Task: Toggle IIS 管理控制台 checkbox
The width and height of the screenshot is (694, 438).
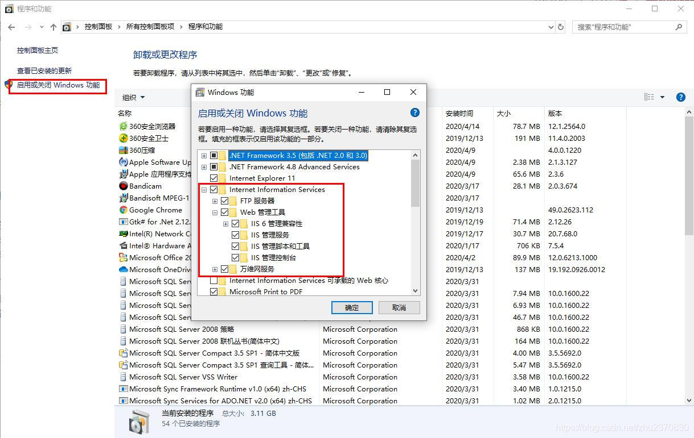Action: tap(236, 257)
